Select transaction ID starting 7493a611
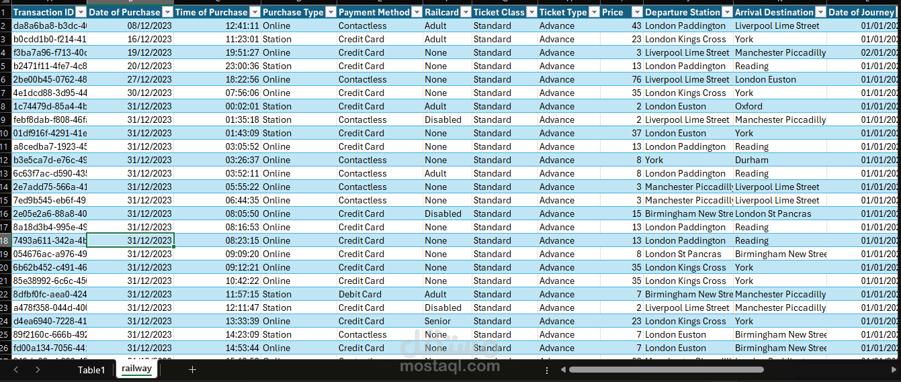901x382 pixels. click(50, 240)
